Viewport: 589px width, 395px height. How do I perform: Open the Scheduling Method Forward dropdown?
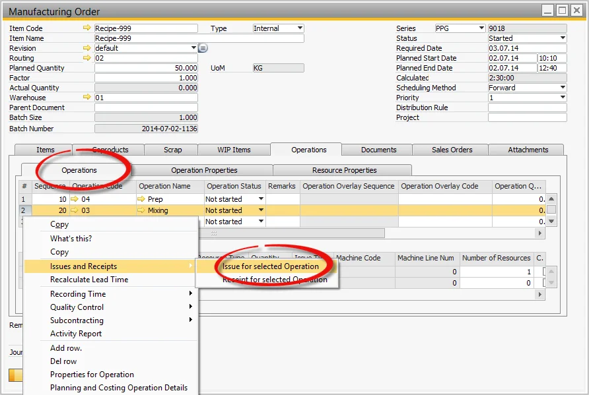563,87
